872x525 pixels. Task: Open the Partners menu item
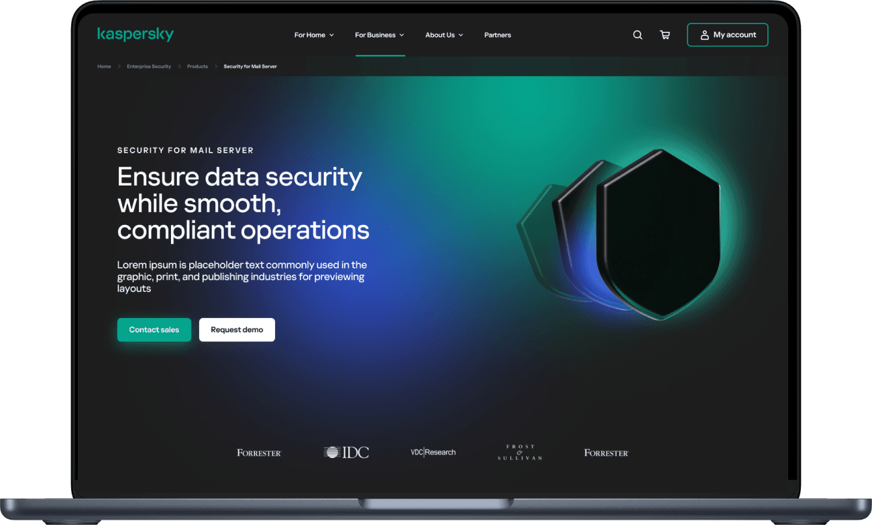point(498,35)
